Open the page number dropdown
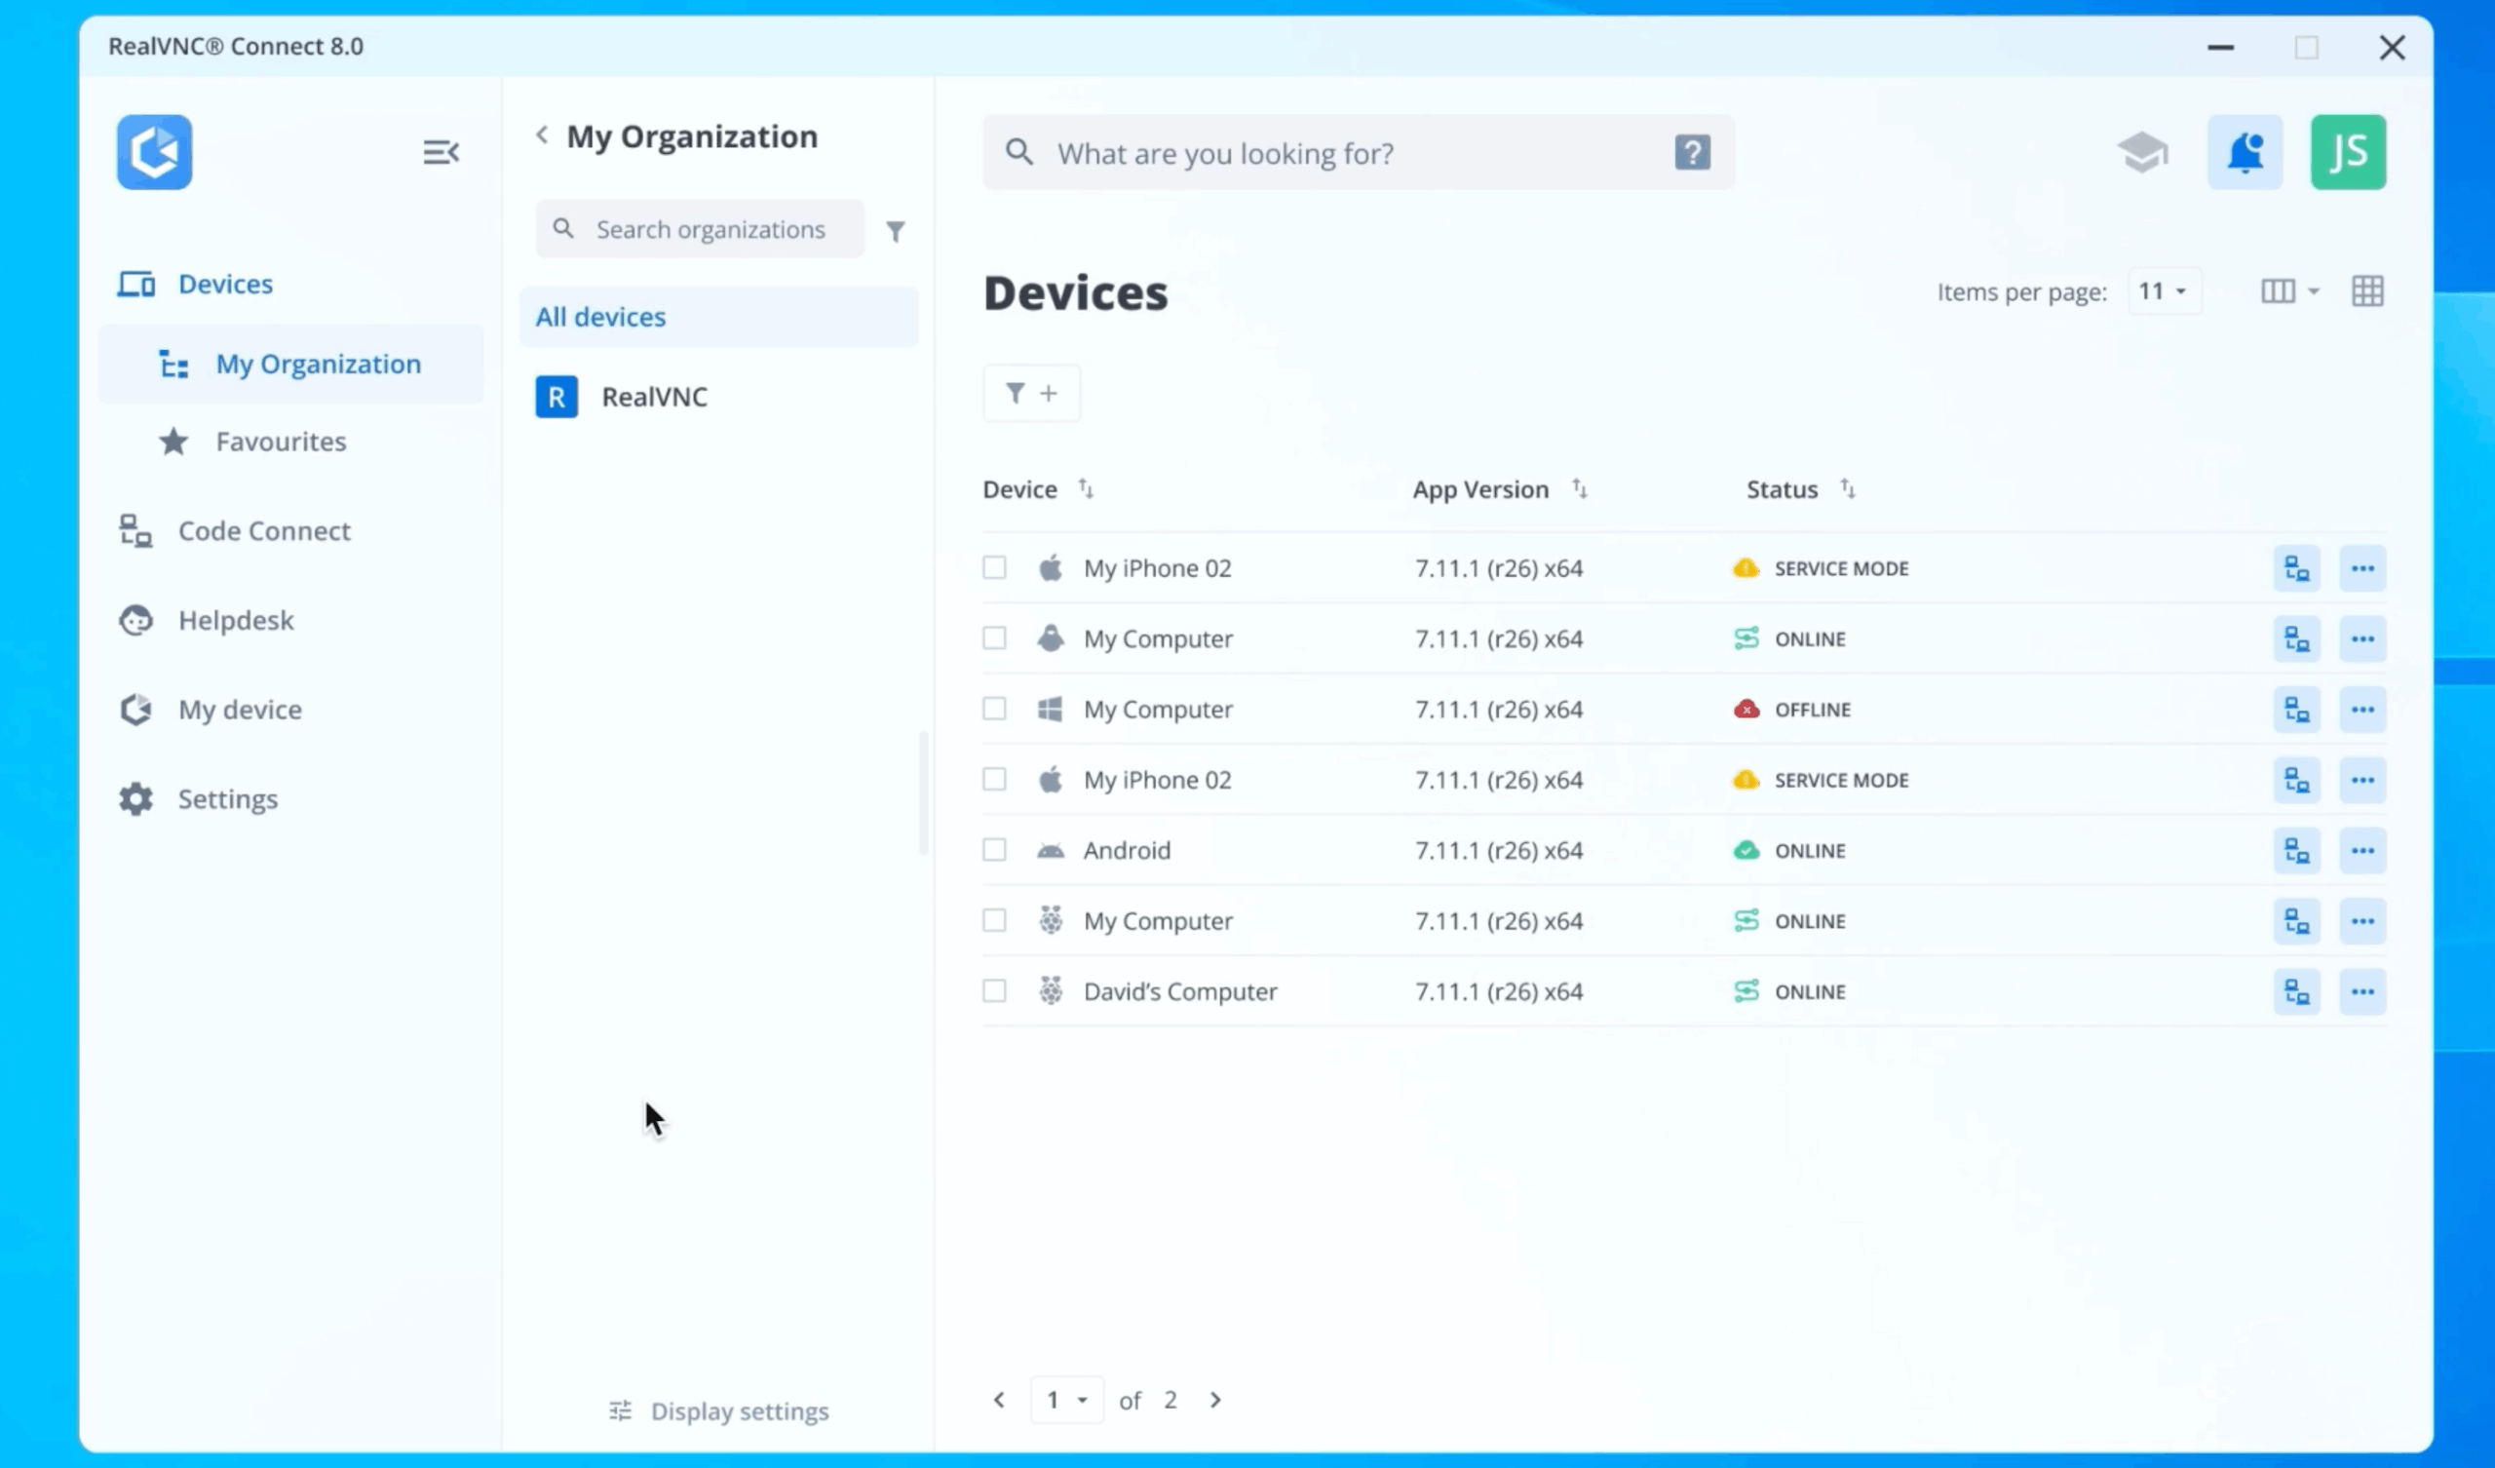Screen dimensions: 2495x1468 click(1066, 1400)
